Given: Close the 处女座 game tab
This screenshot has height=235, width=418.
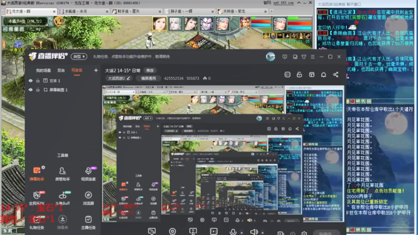Looking at the screenshot, I should click(x=54, y=11).
